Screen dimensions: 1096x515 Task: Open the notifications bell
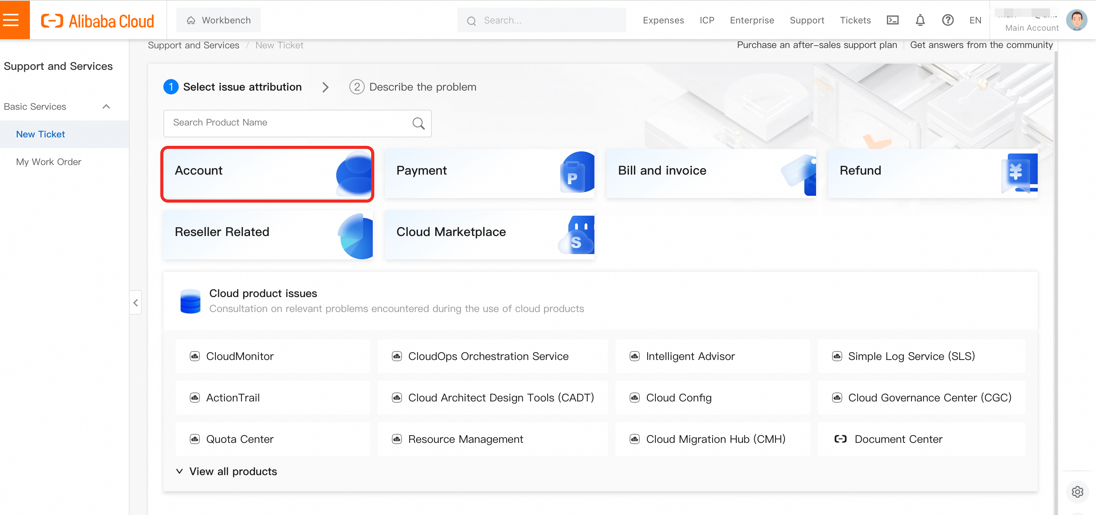[920, 20]
